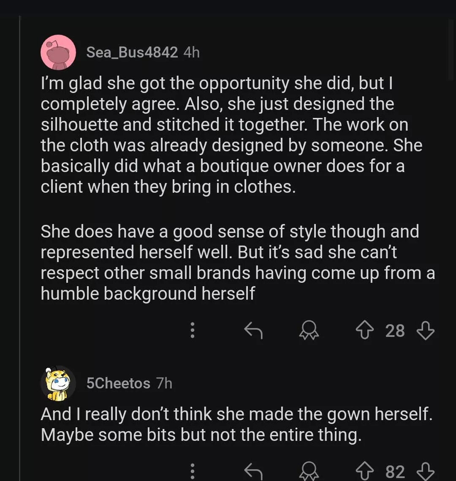Open the Sea_Bus4842 profile avatar
This screenshot has height=481, width=456.
[x=58, y=52]
